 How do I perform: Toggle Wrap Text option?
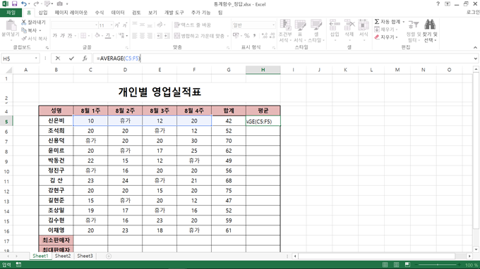pos(193,25)
